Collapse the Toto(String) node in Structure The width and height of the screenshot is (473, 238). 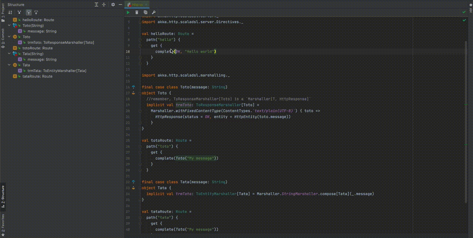pos(9,25)
